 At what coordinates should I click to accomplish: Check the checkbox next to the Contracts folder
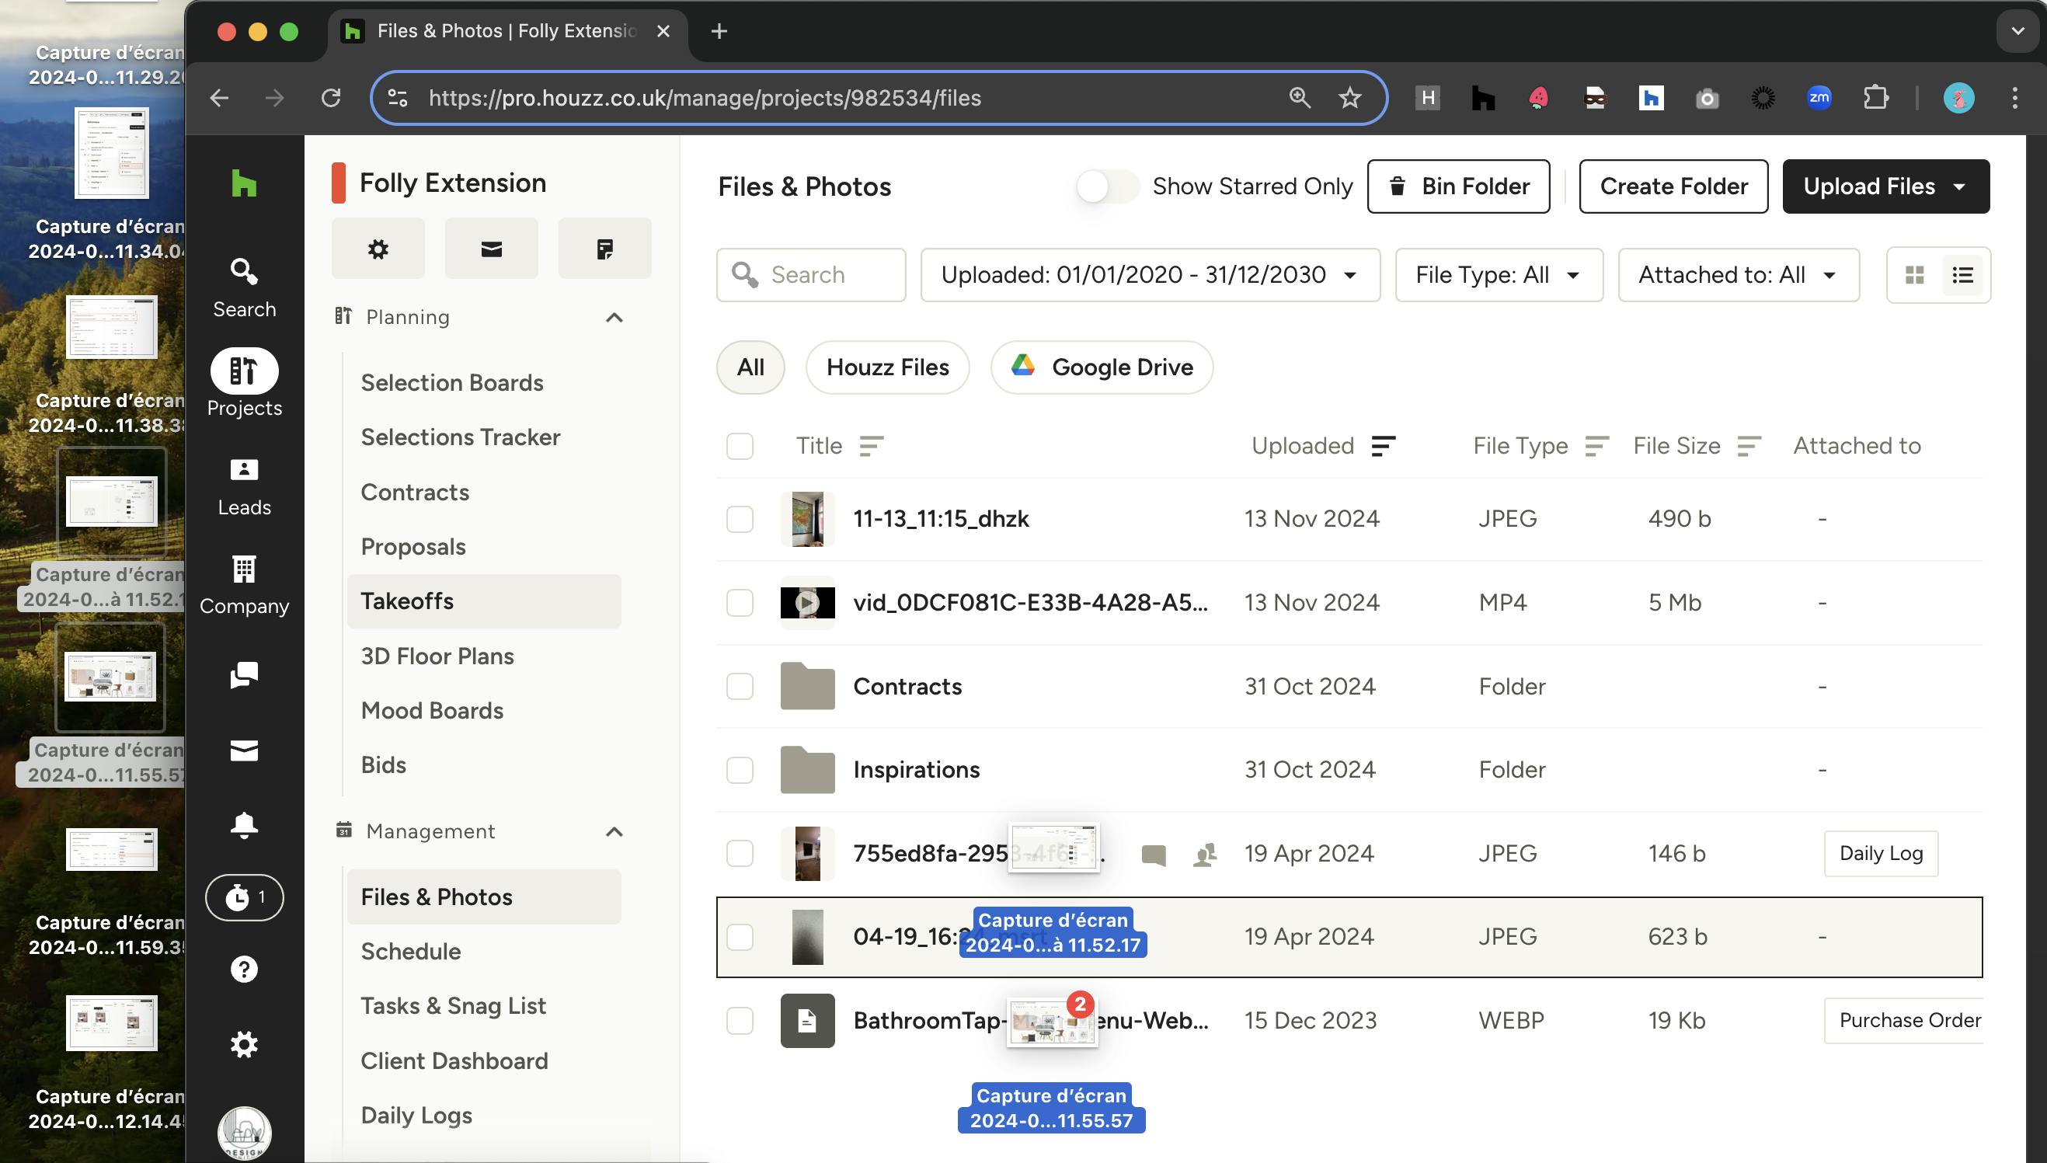point(740,686)
